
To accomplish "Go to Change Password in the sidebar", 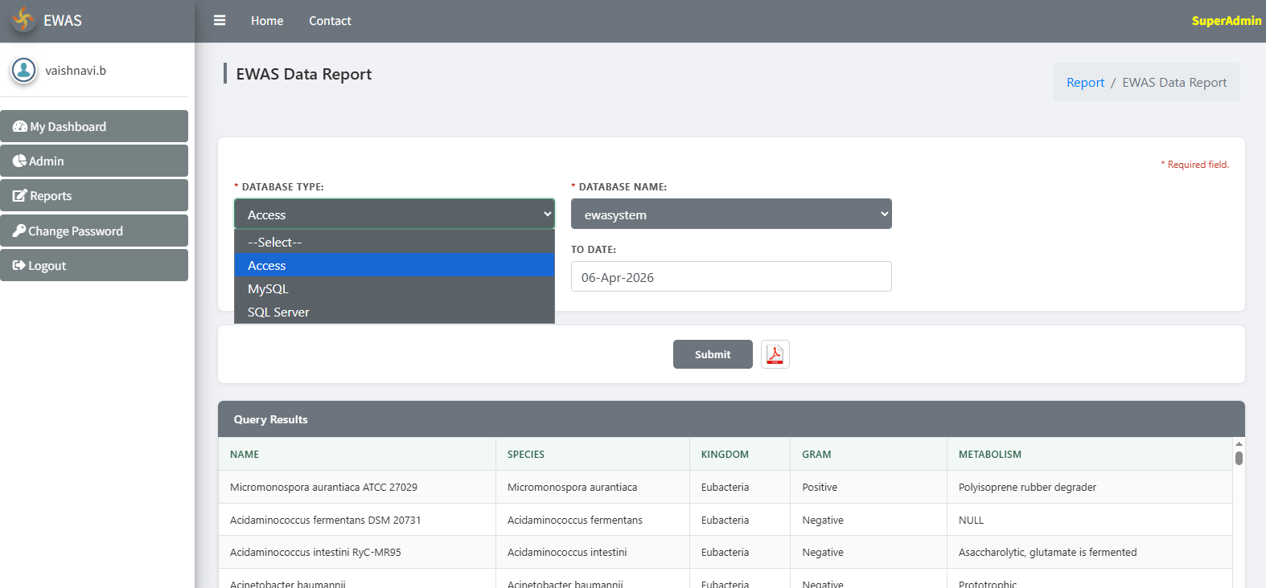I will [x=94, y=231].
